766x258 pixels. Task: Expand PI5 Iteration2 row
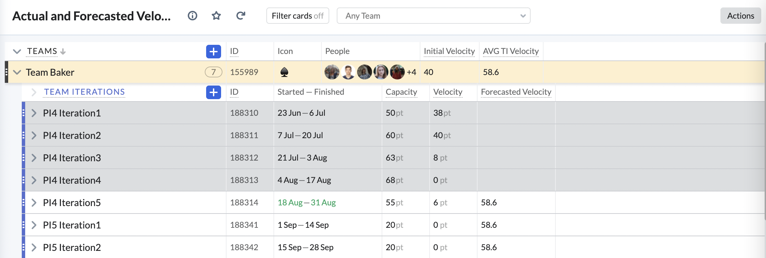tap(34, 247)
